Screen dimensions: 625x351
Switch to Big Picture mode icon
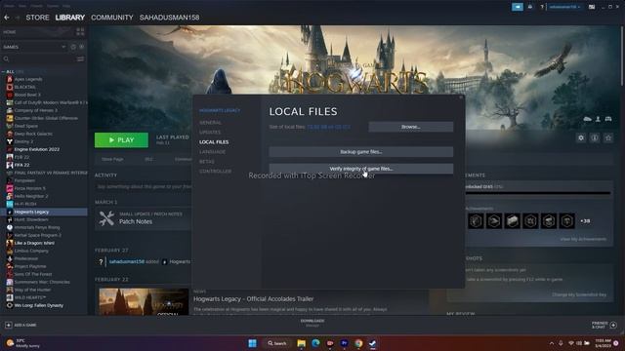592,7
